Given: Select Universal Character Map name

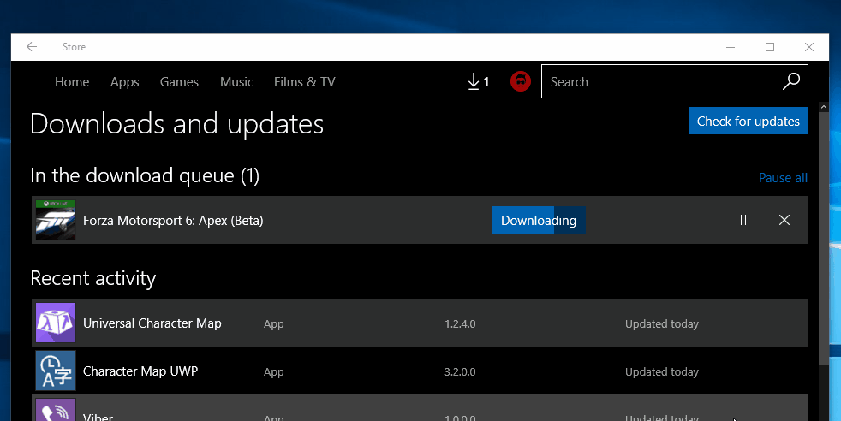Looking at the screenshot, I should click(x=152, y=323).
